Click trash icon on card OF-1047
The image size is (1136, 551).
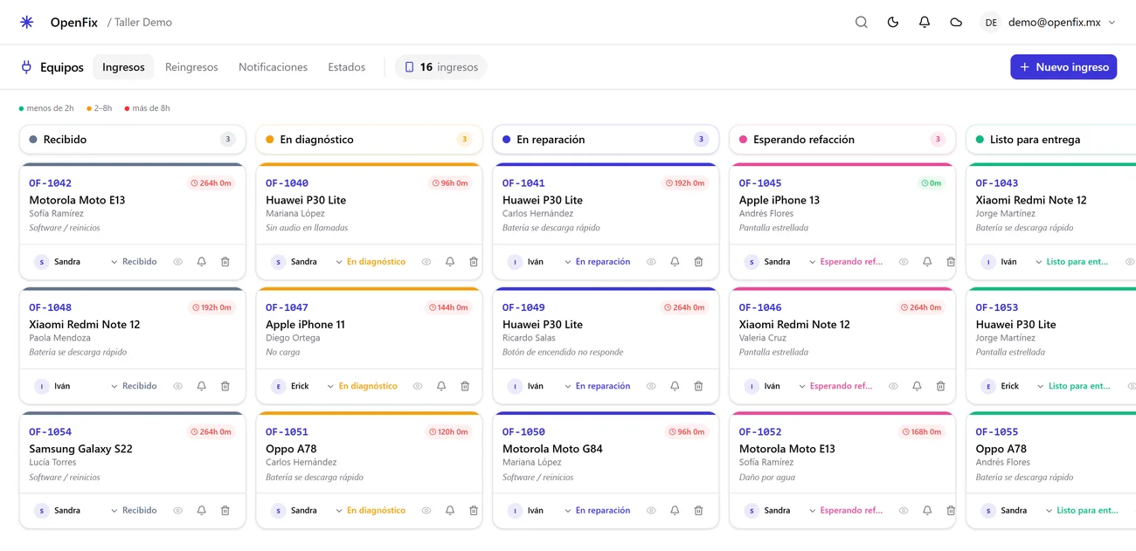tap(465, 386)
